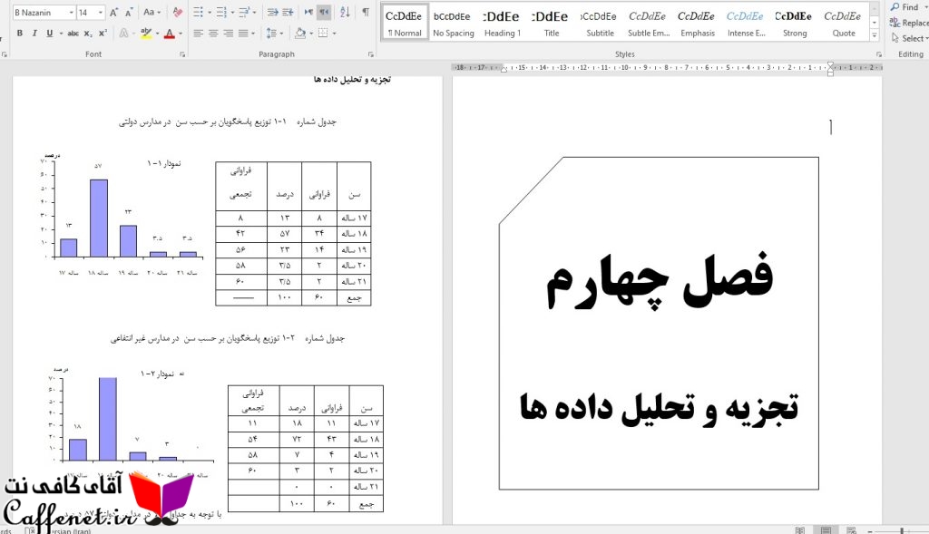This screenshot has width=929, height=534.
Task: Open Select menu in Editing group
Action: [x=909, y=38]
